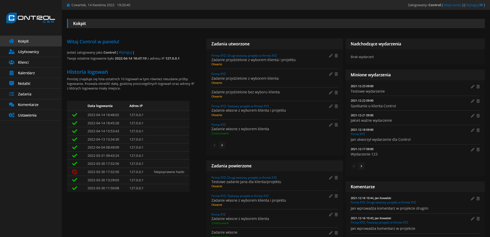Screen dimensions: 490x237
Task: Open Kokpit from the sidebar
Action: (x=31, y=41)
